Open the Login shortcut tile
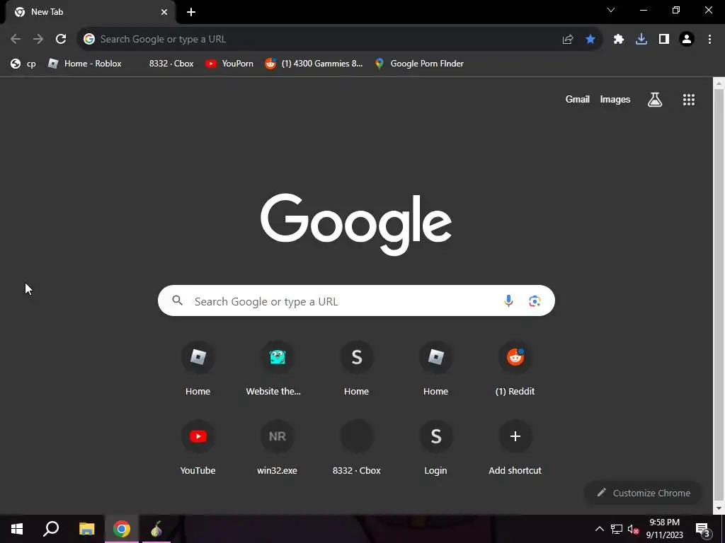Screen dimensions: 725x543 (436, 449)
